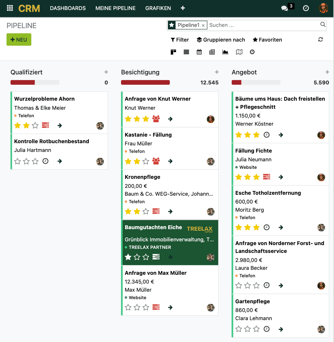Open Esche Totholzentfernung card title
The height and width of the screenshot is (342, 334).
point(268,193)
